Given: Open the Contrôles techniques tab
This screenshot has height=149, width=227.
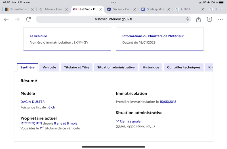Looking at the screenshot, I should [184, 67].
